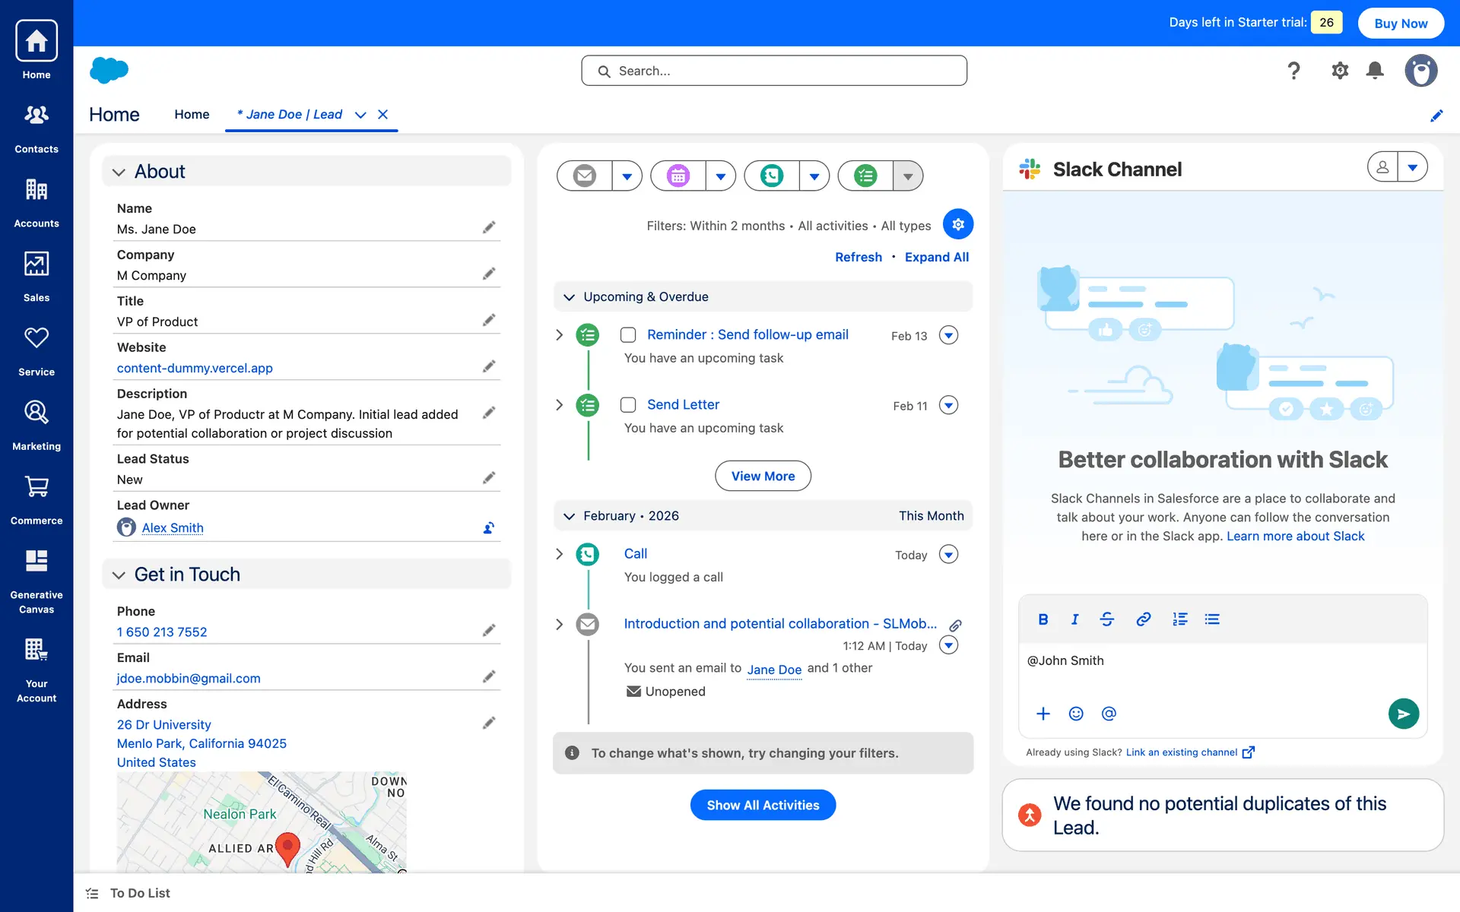This screenshot has width=1460, height=912.
Task: Expand the Call activity details
Action: point(560,554)
